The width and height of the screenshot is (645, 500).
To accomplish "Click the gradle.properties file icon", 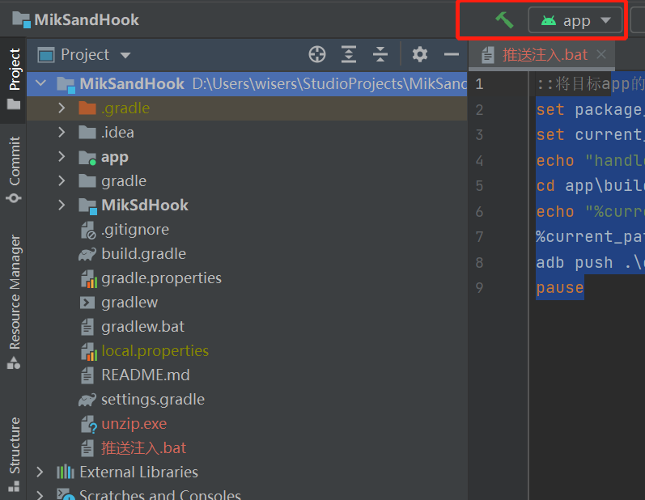I will pos(88,278).
